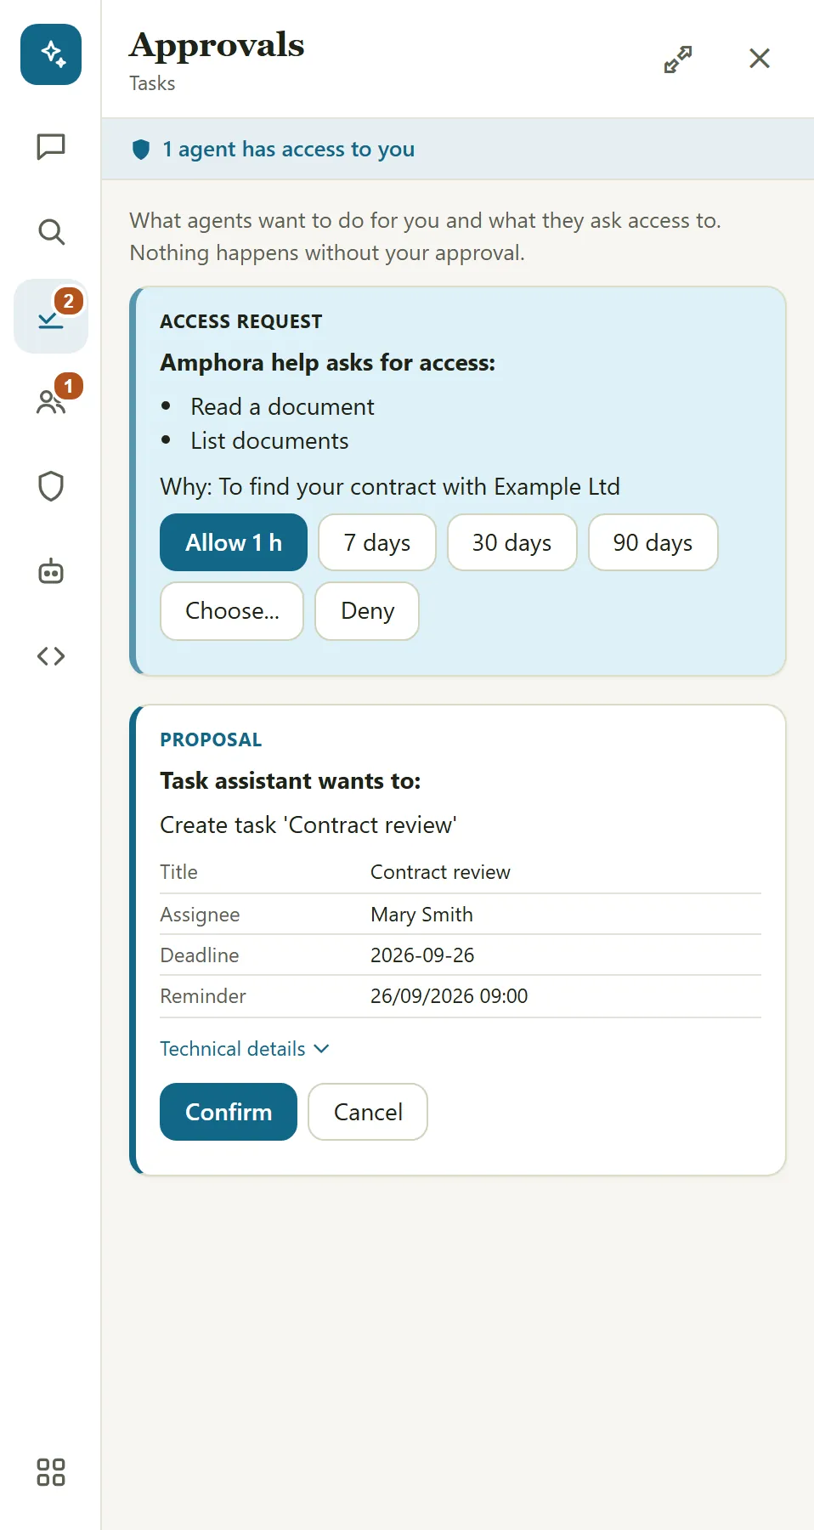Open the search magnifier icon
814x1530 pixels.
[51, 231]
